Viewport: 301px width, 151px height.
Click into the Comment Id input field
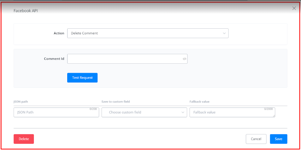tap(125, 59)
